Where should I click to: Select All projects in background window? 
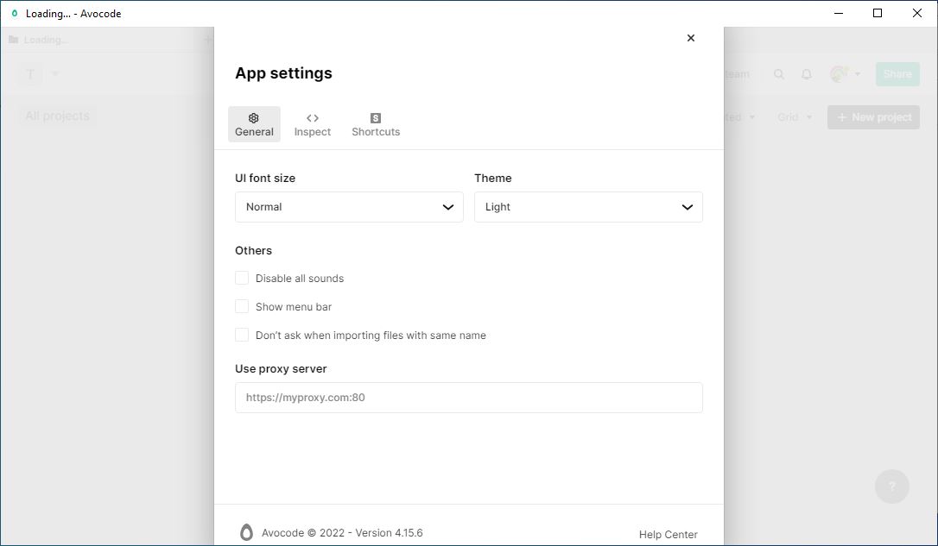click(x=57, y=116)
